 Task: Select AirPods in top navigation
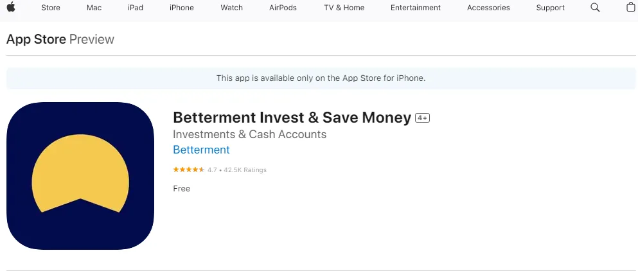coord(283,8)
